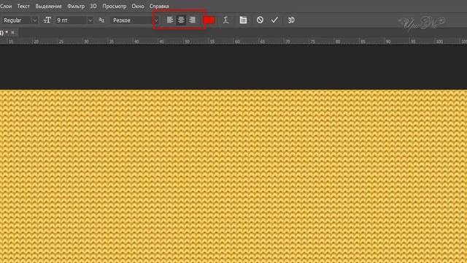Click the anti-aliasing aa icon
Viewport: 467px width, 263px height.
pos(101,20)
